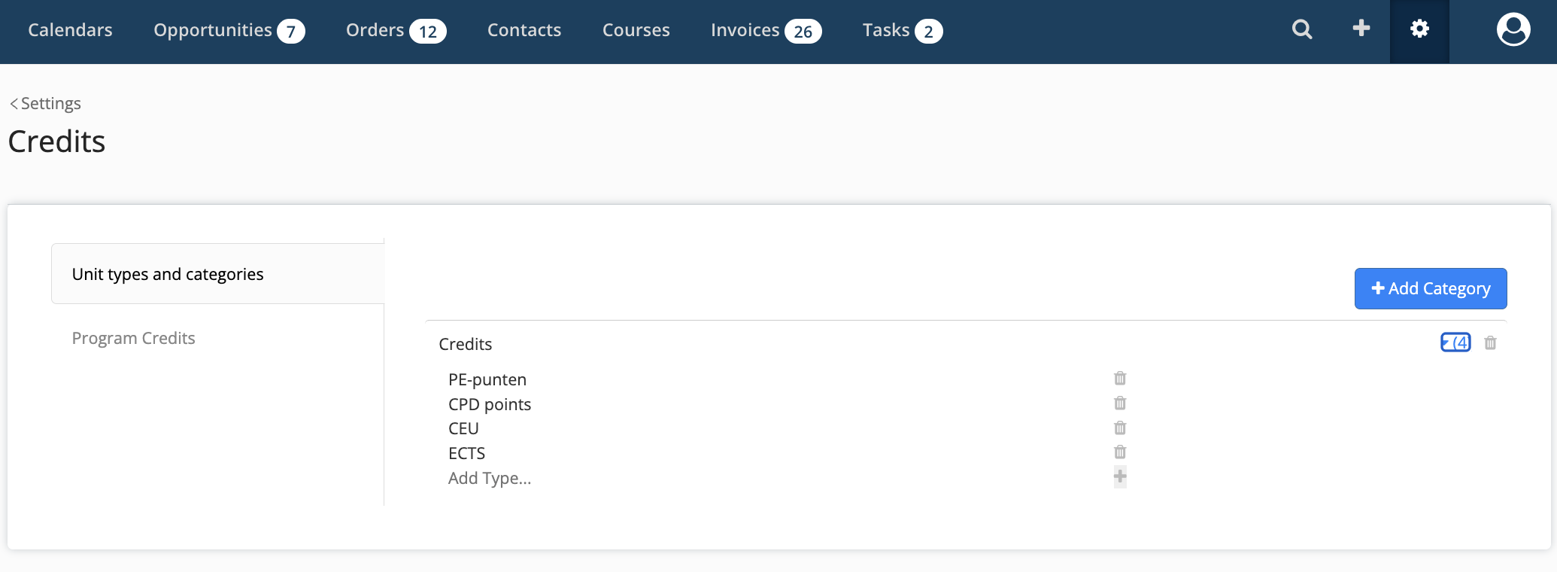The height and width of the screenshot is (572, 1557).
Task: Click the CEU type name
Action: click(463, 428)
